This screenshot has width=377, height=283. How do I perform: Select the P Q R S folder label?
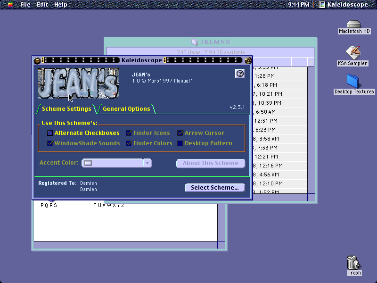pyautogui.click(x=49, y=205)
